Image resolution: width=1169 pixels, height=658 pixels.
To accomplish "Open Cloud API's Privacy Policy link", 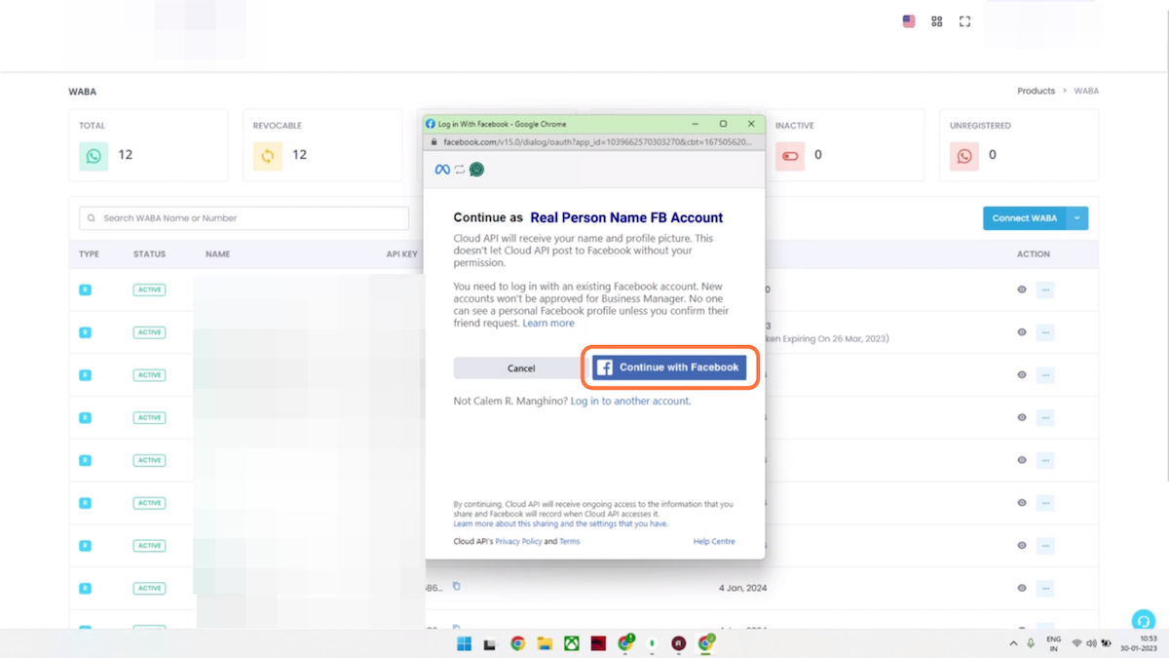I will point(518,541).
